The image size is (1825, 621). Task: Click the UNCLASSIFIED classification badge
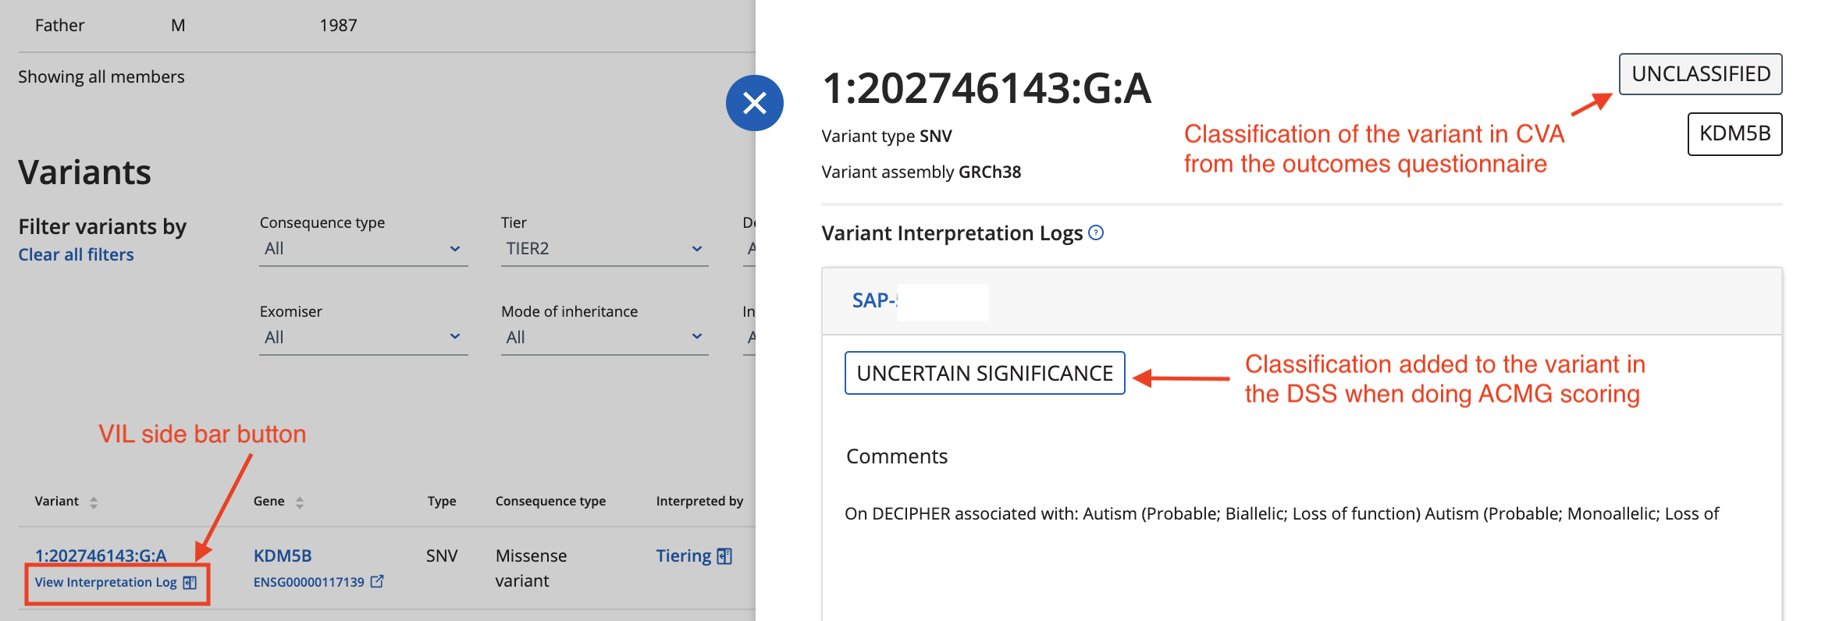1700,74
